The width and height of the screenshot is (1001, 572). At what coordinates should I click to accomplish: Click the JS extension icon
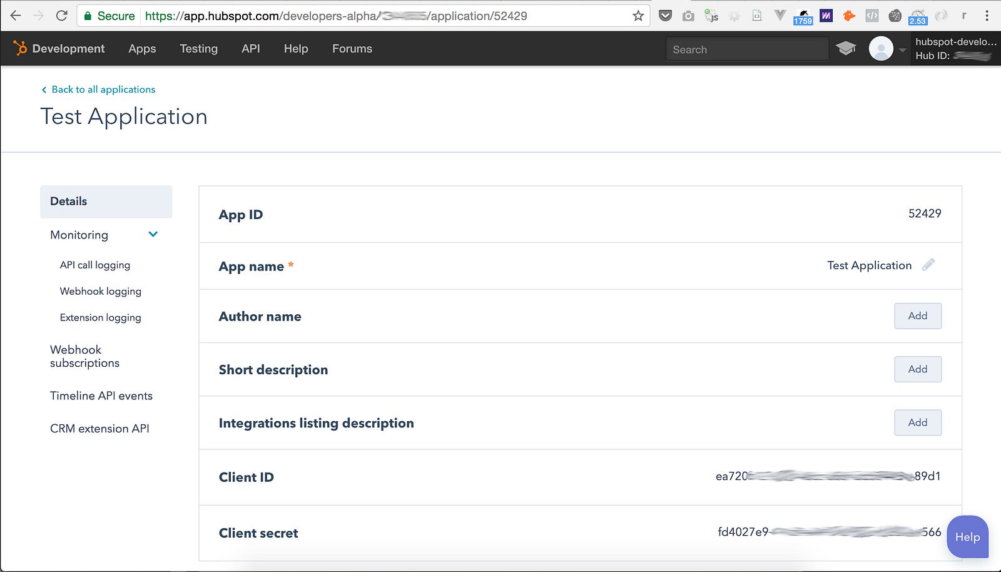(711, 16)
